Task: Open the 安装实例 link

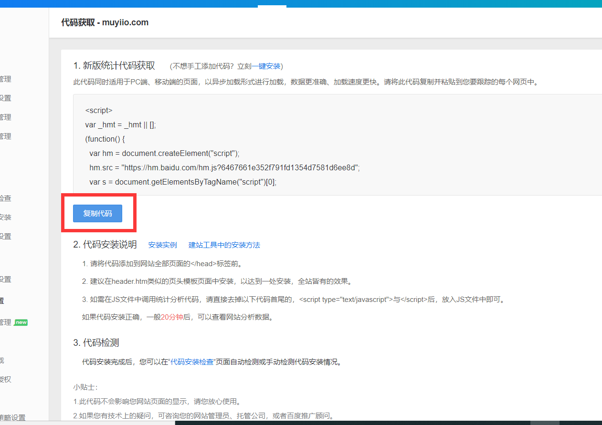Action: pyautogui.click(x=162, y=245)
